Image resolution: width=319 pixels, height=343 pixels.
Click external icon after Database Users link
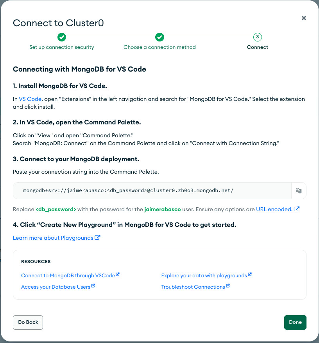[93, 286]
